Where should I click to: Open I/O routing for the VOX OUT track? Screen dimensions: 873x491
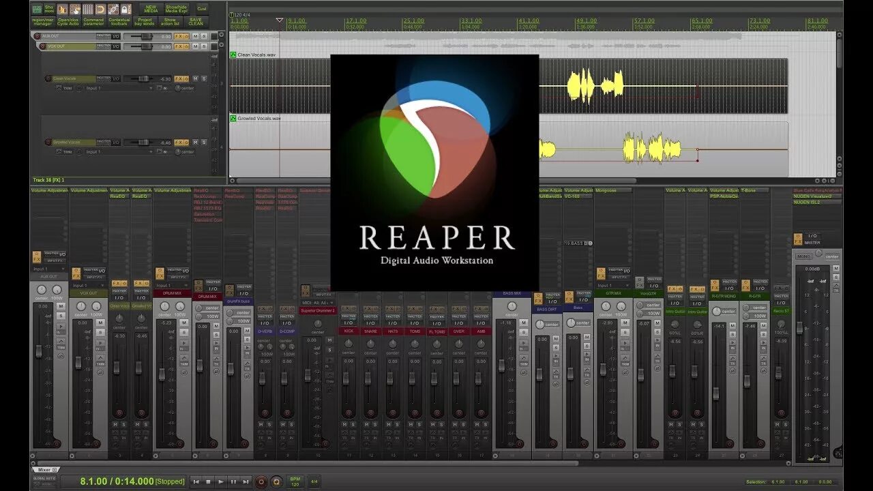tap(116, 46)
